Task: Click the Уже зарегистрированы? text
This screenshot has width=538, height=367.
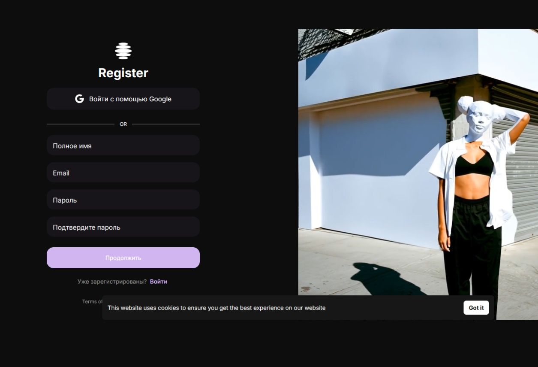Action: tap(112, 282)
